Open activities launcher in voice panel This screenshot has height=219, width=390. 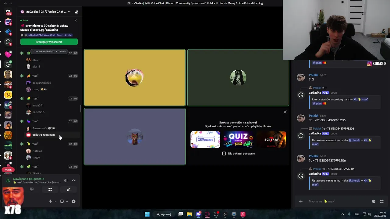click(50, 189)
